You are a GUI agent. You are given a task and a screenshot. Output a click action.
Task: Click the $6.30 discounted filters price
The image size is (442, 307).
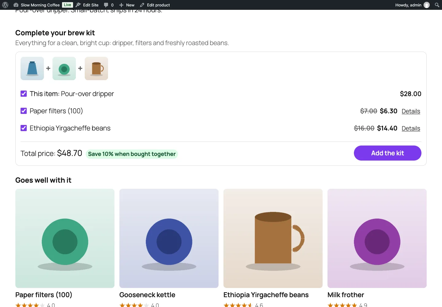(389, 111)
